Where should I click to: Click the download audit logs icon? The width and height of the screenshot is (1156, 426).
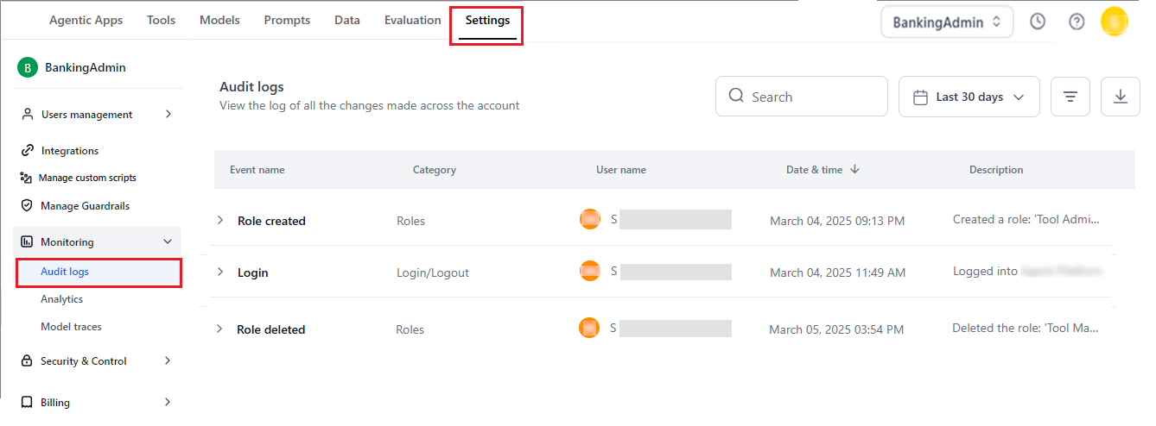[1121, 97]
